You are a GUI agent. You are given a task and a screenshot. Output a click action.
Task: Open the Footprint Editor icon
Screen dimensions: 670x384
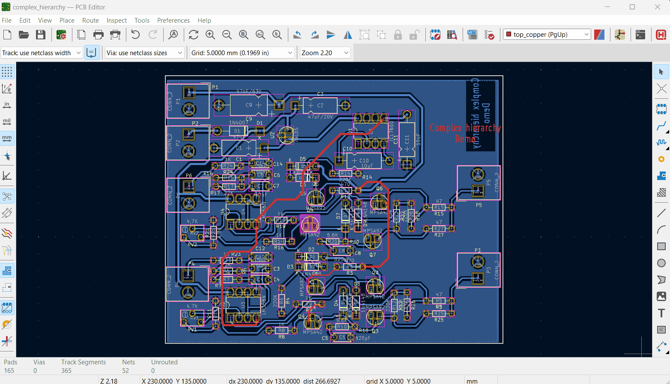coord(435,35)
